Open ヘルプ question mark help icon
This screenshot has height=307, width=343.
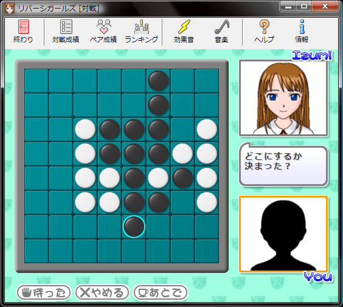(265, 27)
